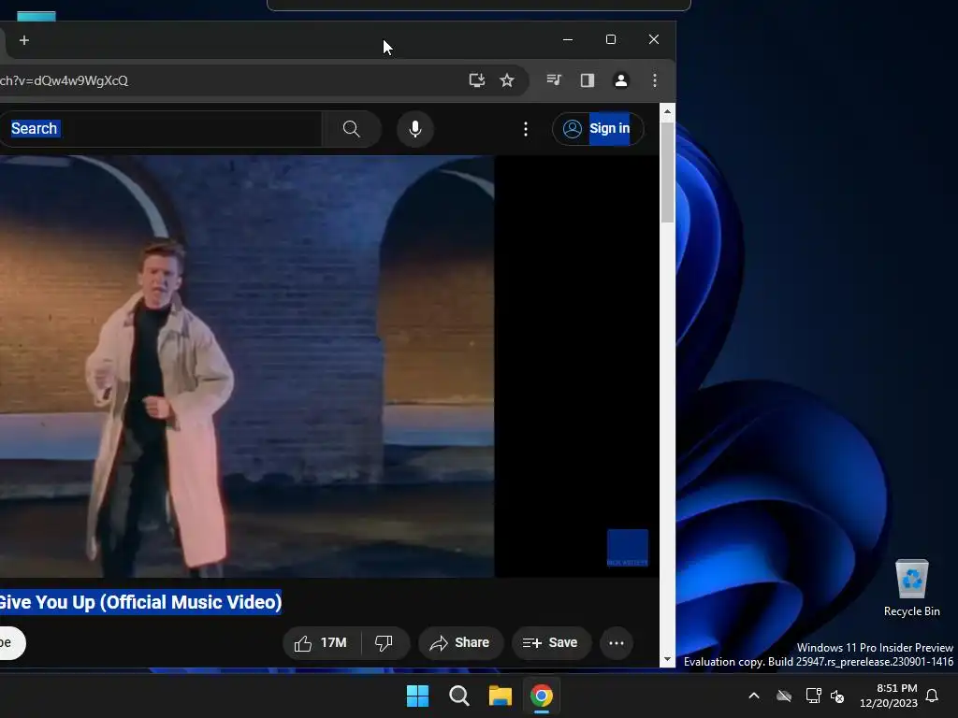Click the page scrollbar up arrow
Image resolution: width=958 pixels, height=718 pixels.
(x=667, y=112)
